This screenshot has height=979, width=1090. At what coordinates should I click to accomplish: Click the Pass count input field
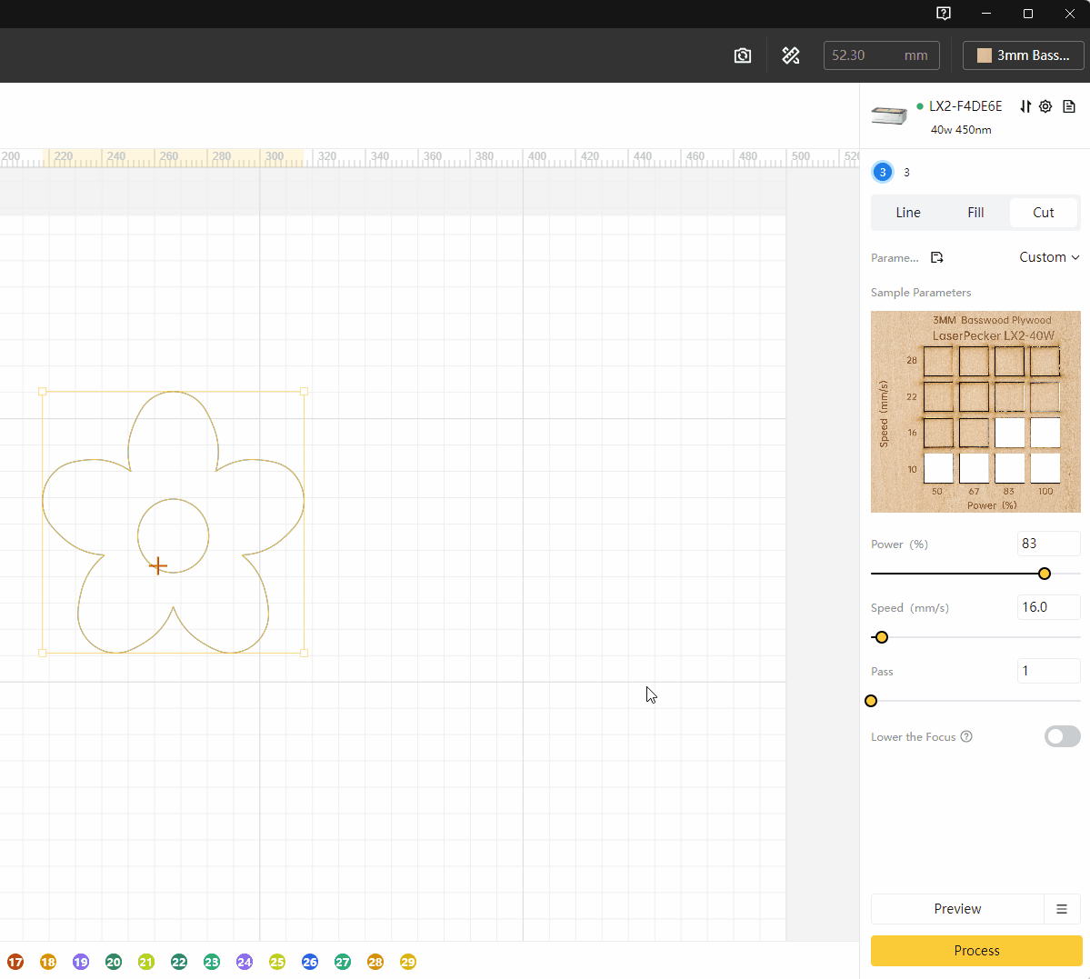tap(1048, 671)
